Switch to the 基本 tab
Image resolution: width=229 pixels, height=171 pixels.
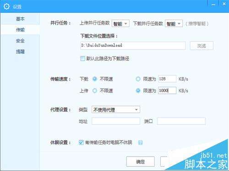point(20,19)
